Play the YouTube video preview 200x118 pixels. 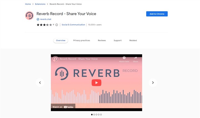96,83
